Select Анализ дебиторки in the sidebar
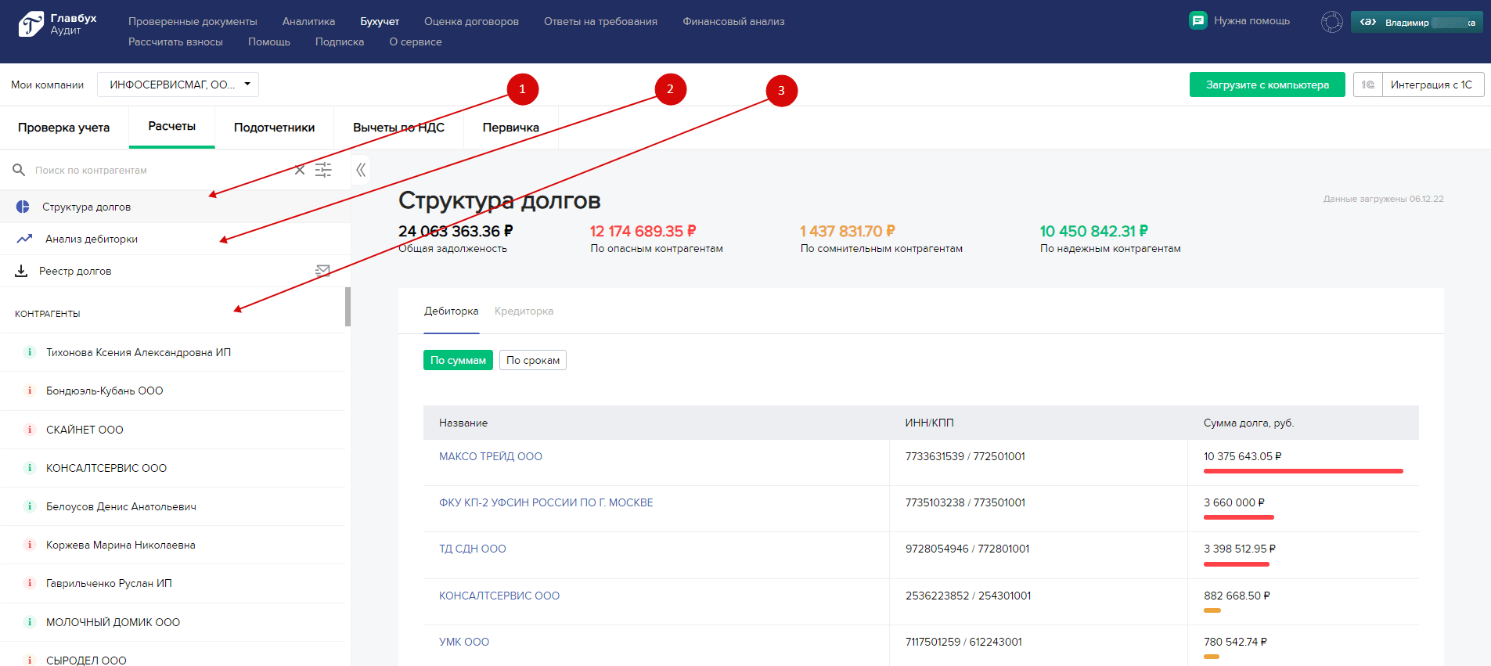The height and width of the screenshot is (666, 1491). pos(91,239)
